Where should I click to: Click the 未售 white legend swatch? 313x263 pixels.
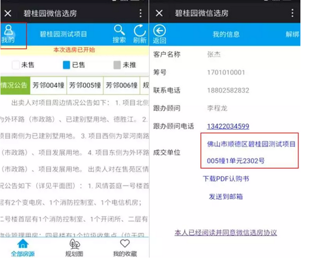coord(16,65)
